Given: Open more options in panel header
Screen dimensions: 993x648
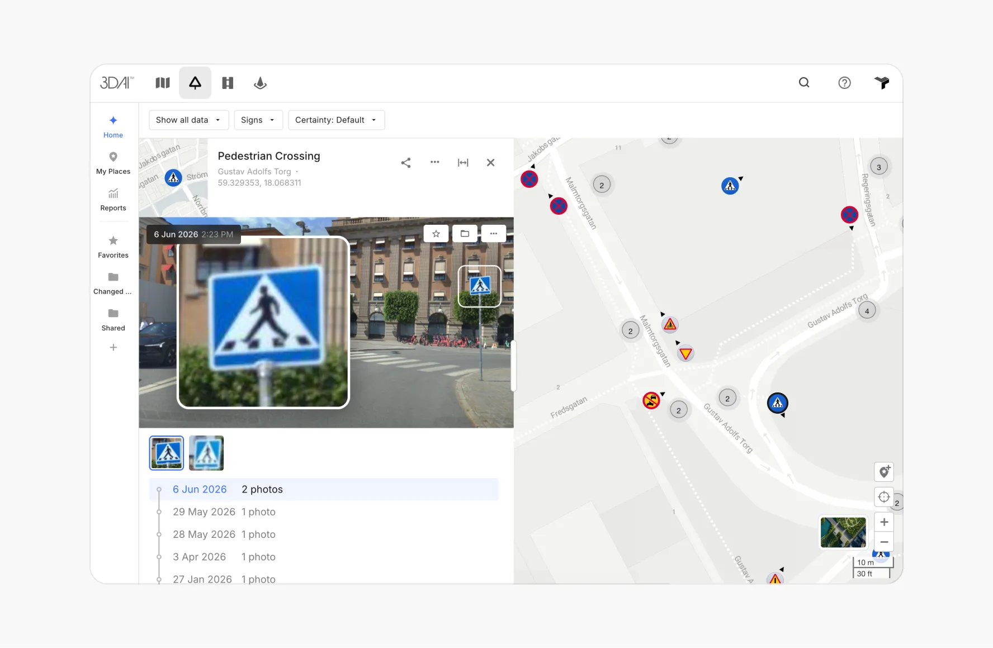Looking at the screenshot, I should point(434,162).
